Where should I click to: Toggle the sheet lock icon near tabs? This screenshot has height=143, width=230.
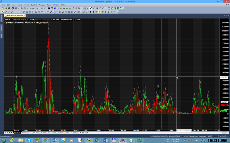tap(81, 132)
